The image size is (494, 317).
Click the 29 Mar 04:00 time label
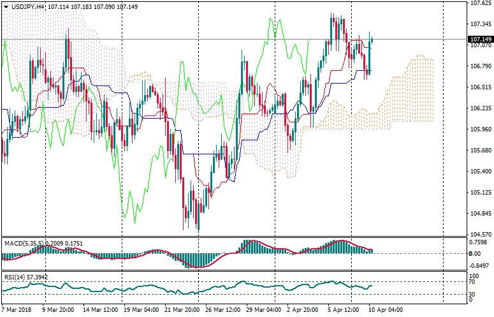click(263, 310)
